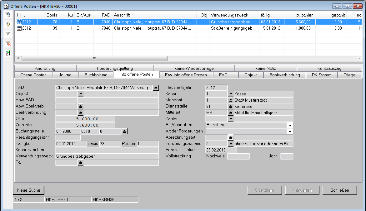The height and width of the screenshot is (211, 366).
Task: Click the quick filter lightning funnel icon
Action: pyautogui.click(x=8, y=24)
